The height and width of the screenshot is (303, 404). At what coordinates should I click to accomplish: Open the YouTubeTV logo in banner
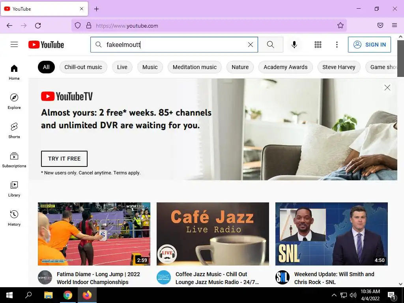(67, 97)
